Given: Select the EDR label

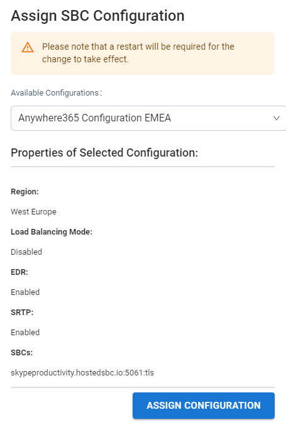Looking at the screenshot, I should click(19, 272).
